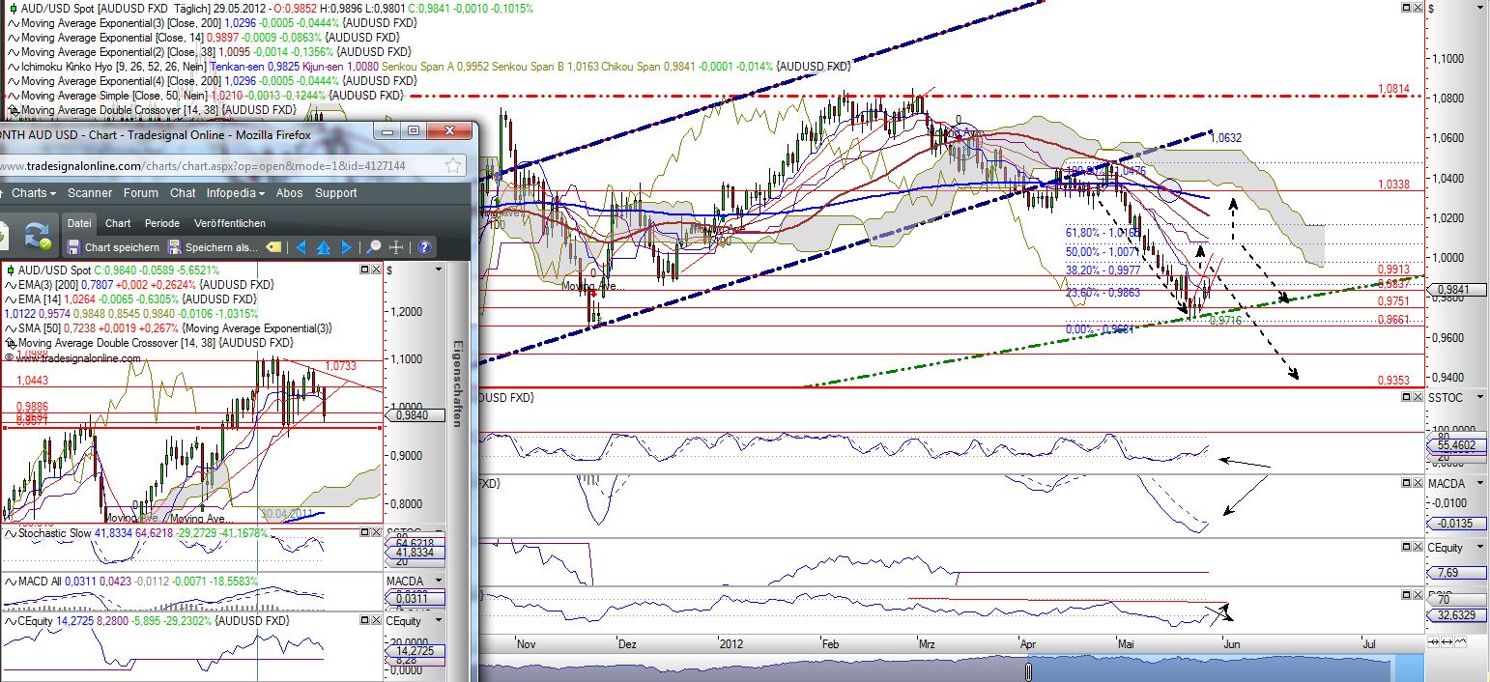Click the line icon beside MACD All

point(11,582)
